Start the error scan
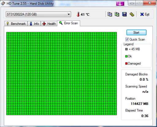 point(136,33)
